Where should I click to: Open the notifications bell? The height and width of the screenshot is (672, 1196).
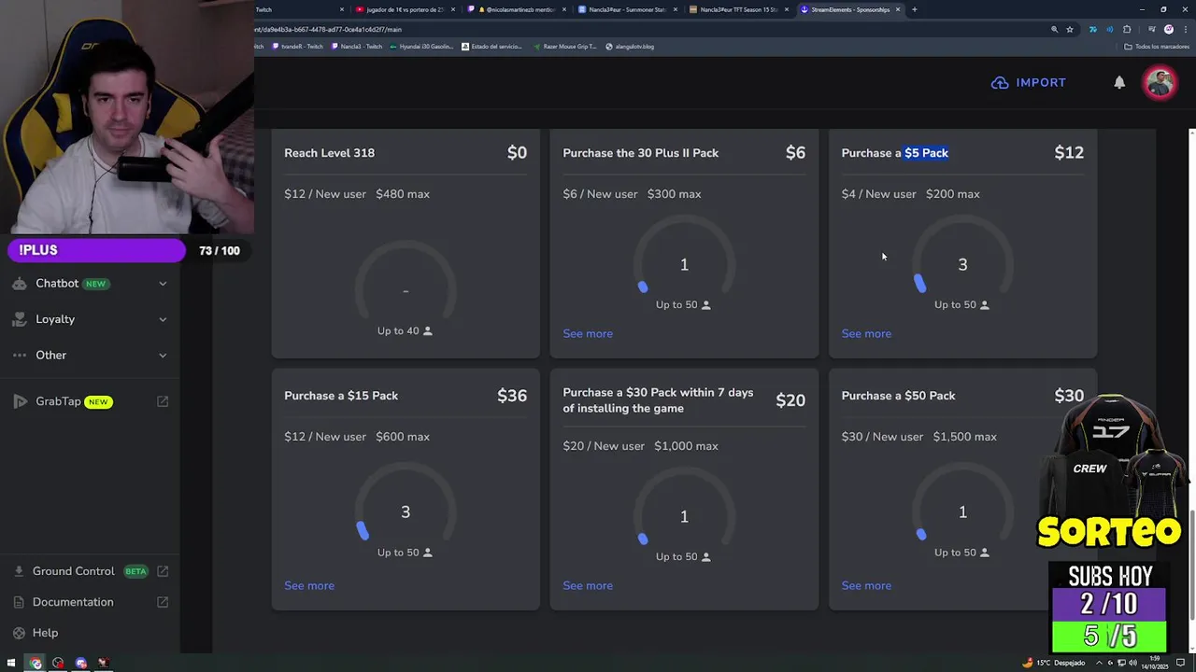1119,82
